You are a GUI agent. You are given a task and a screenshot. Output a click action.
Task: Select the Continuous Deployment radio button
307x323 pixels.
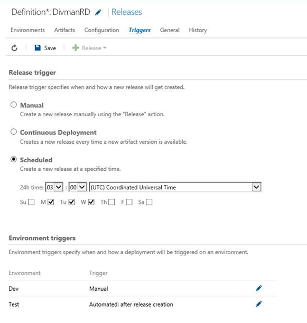tap(14, 132)
